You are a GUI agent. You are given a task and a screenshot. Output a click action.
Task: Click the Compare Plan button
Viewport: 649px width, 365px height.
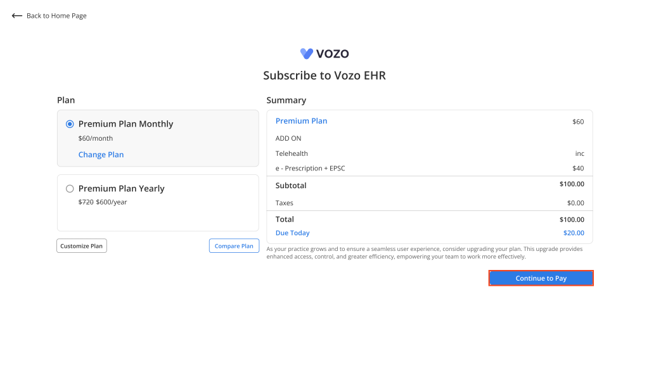pos(234,246)
